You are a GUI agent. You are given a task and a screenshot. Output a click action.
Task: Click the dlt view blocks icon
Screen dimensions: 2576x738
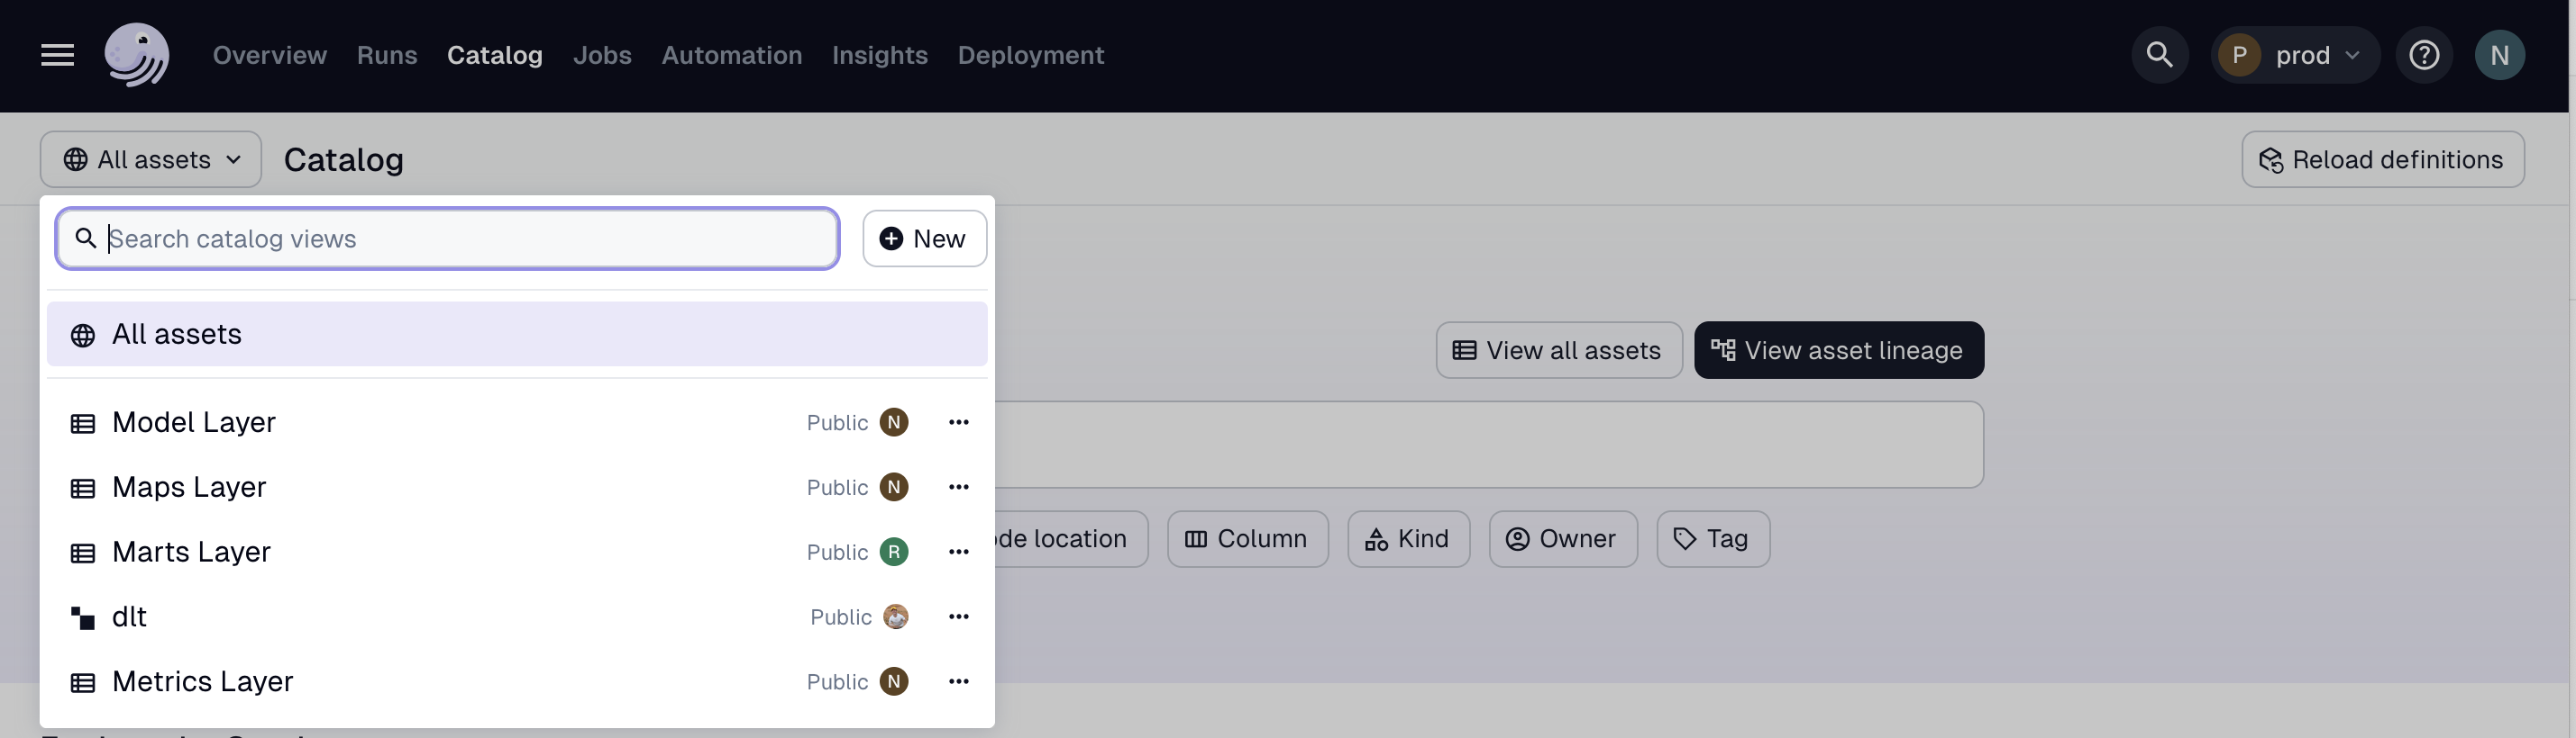[x=83, y=618]
